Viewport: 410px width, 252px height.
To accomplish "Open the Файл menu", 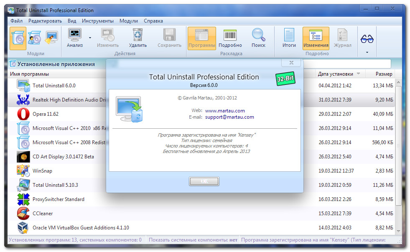I will [x=16, y=21].
